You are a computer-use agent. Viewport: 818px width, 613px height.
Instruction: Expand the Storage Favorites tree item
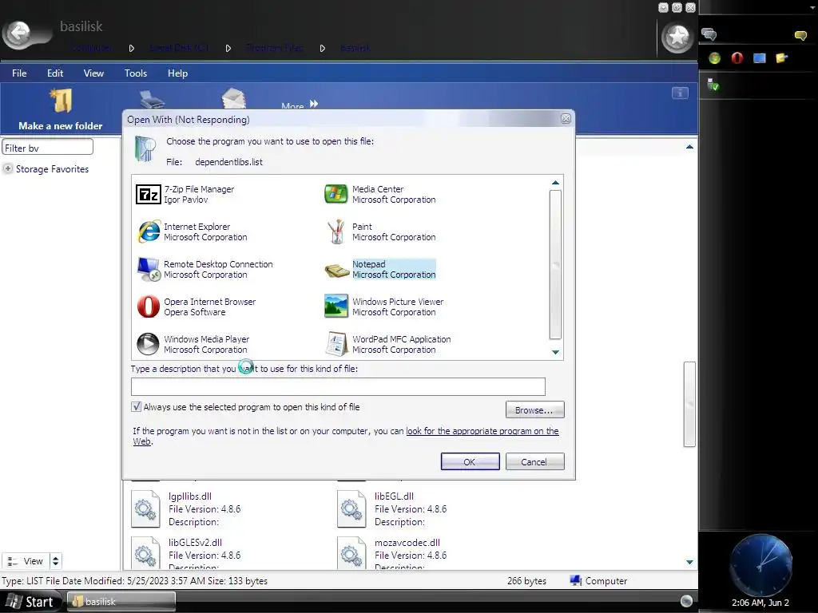point(8,169)
